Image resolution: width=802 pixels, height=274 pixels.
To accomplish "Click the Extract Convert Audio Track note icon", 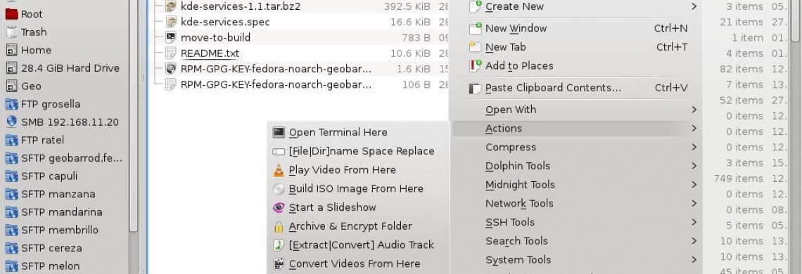I will click(x=279, y=245).
